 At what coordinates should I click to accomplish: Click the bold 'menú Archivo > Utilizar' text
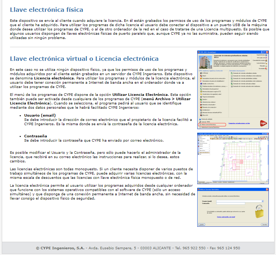point(166,99)
